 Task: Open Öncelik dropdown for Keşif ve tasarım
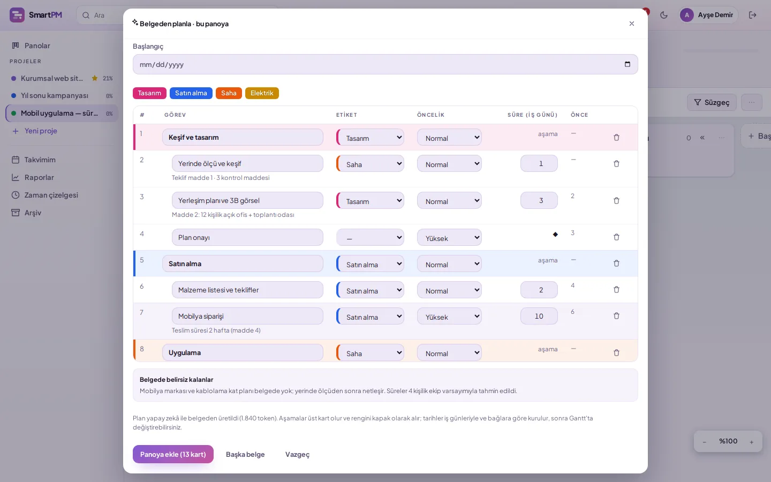[449, 138]
